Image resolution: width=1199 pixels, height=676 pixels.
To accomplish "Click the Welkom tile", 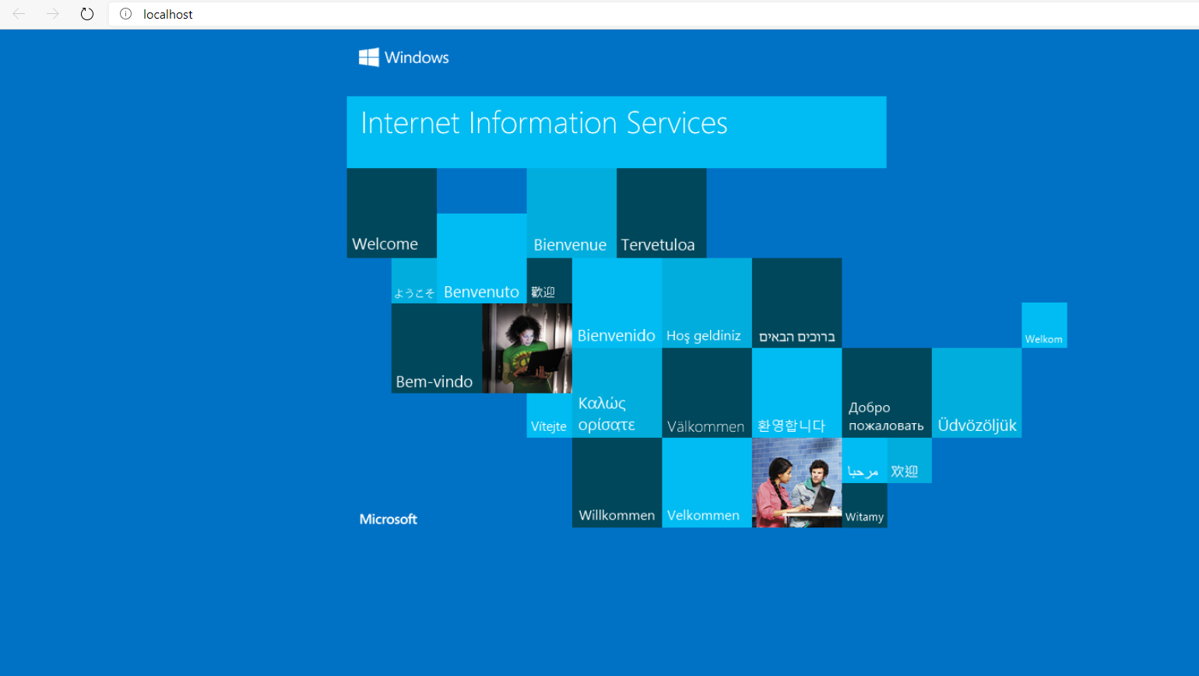I will click(1044, 325).
